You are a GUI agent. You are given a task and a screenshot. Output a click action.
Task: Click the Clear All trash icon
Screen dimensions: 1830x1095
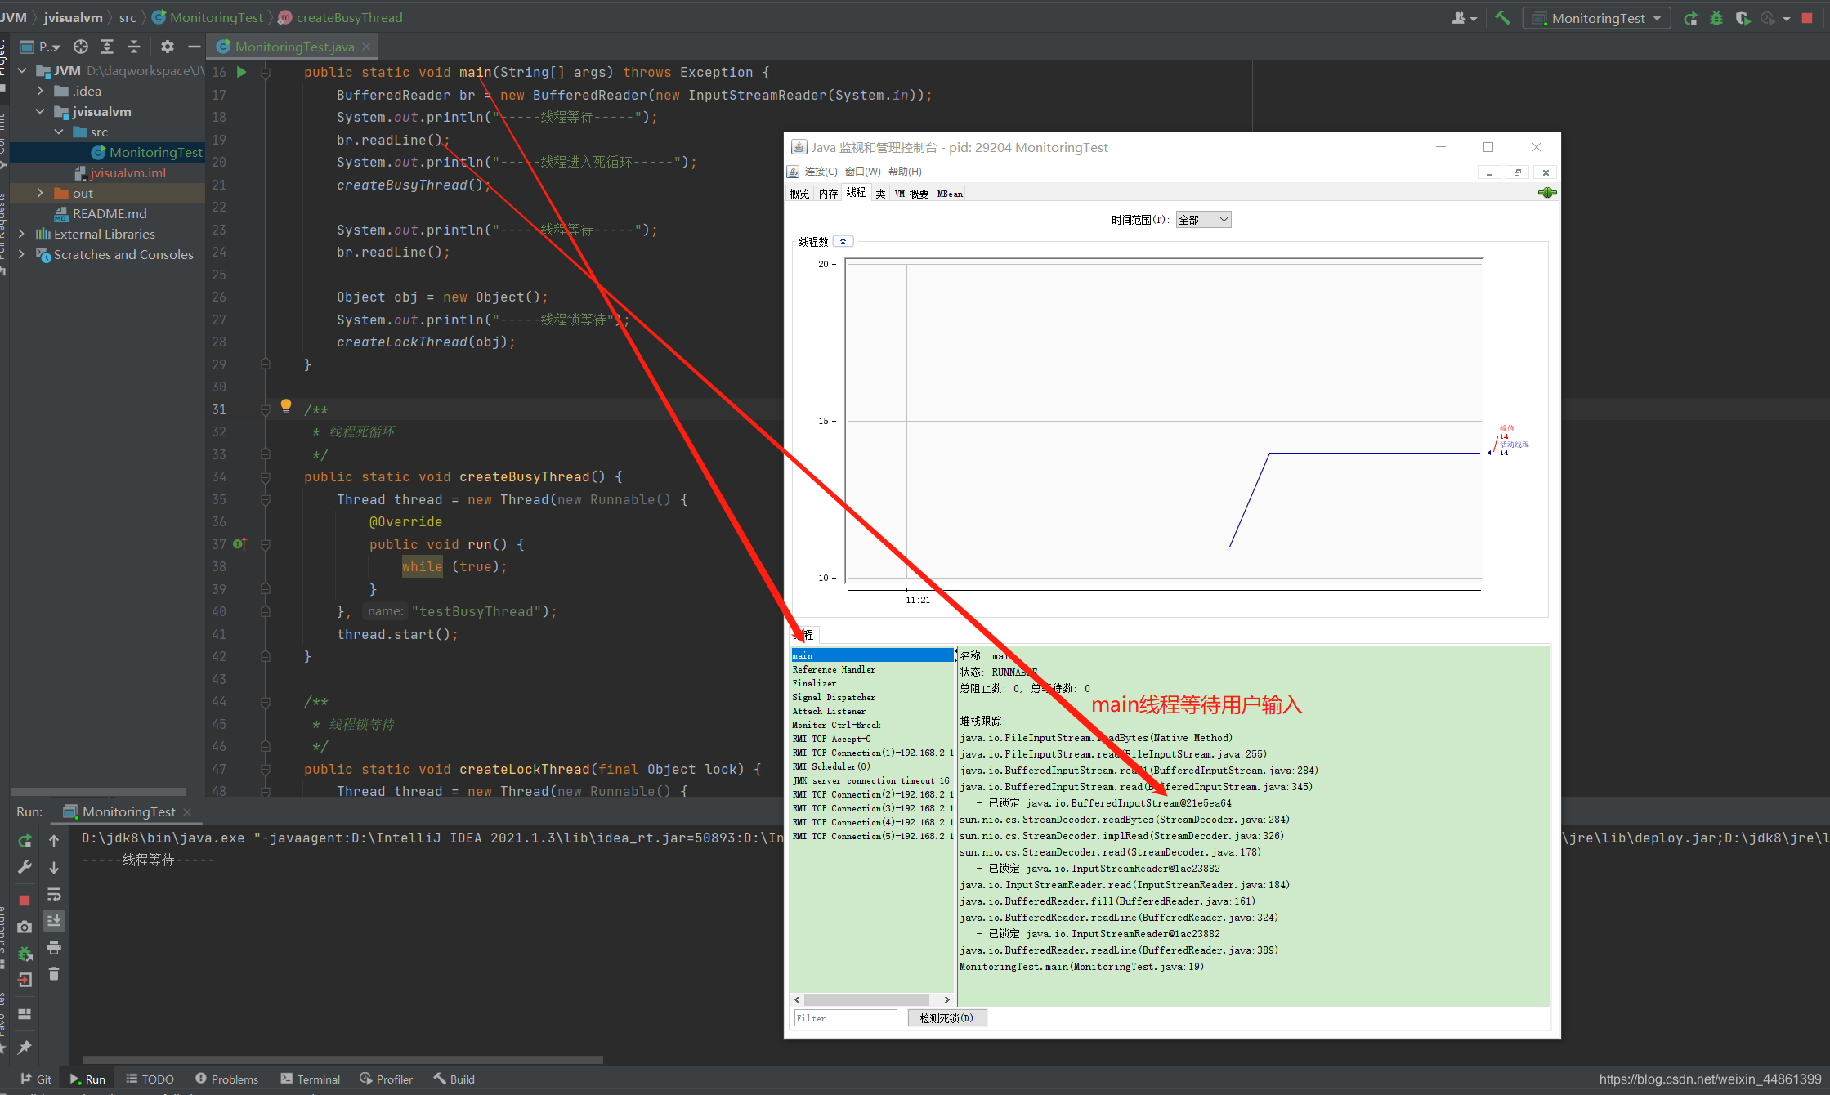coord(54,974)
